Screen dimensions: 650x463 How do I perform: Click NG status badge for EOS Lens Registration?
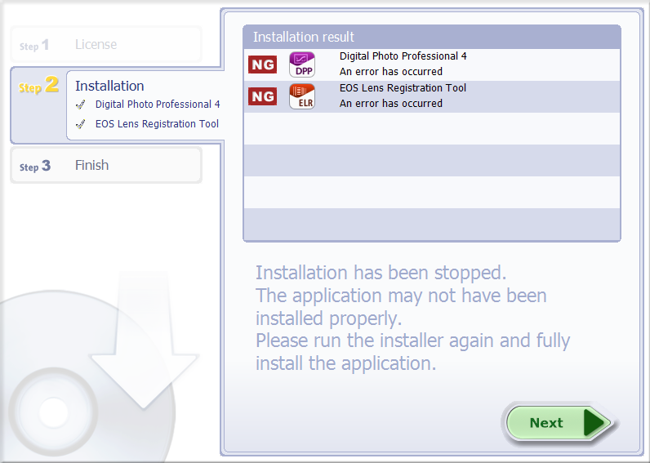[263, 96]
